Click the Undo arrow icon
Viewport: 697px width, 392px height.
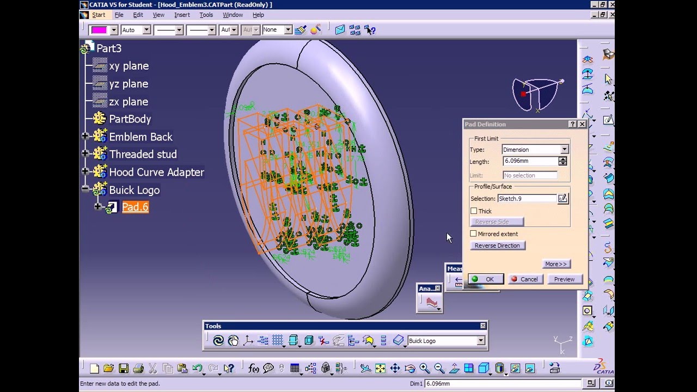tap(197, 369)
